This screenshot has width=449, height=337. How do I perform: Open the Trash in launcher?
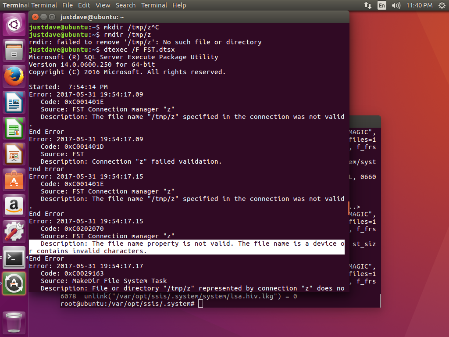pos(14,322)
